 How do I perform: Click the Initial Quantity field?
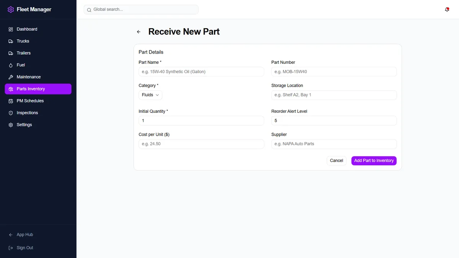[201, 120]
